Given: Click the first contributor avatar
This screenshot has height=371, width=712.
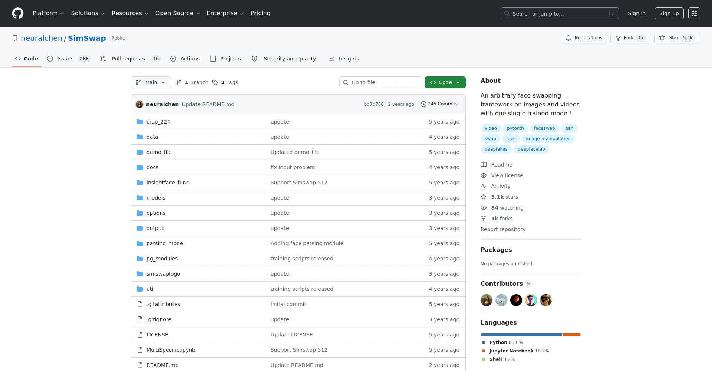Looking at the screenshot, I should 486,300.
